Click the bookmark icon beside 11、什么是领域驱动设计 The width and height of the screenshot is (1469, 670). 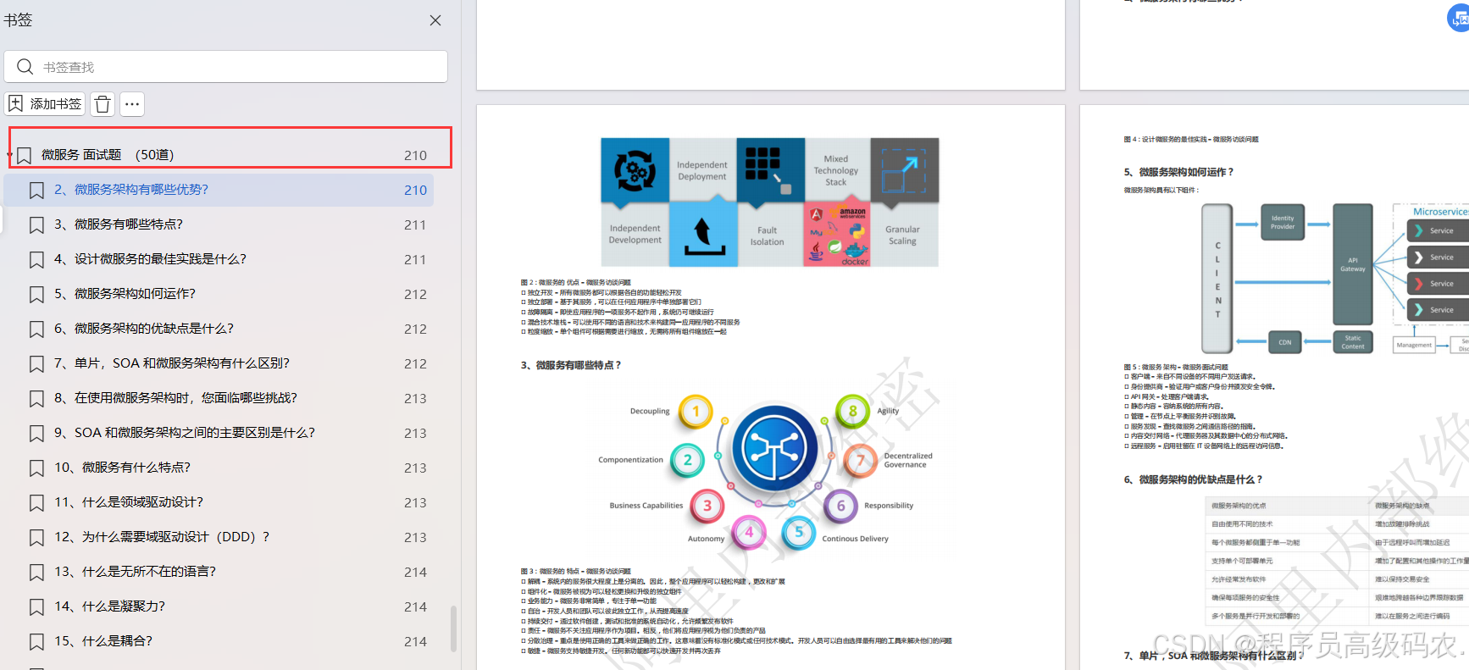36,503
